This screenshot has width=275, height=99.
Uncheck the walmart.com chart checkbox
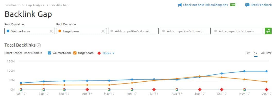pos(49,53)
